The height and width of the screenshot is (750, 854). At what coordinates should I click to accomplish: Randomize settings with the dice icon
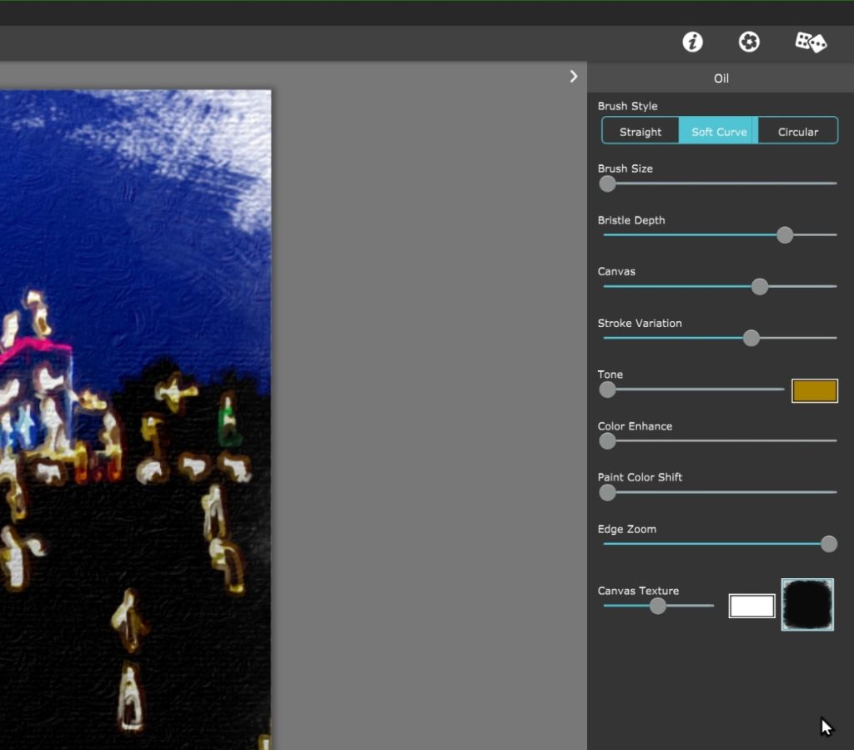pyautogui.click(x=811, y=42)
